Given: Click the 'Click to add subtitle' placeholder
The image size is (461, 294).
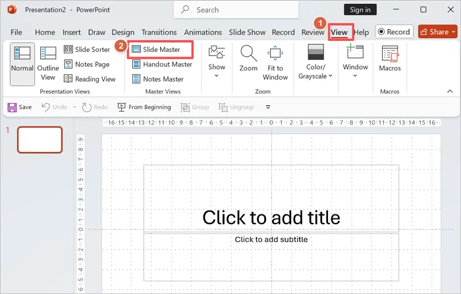Looking at the screenshot, I should tap(271, 257).
